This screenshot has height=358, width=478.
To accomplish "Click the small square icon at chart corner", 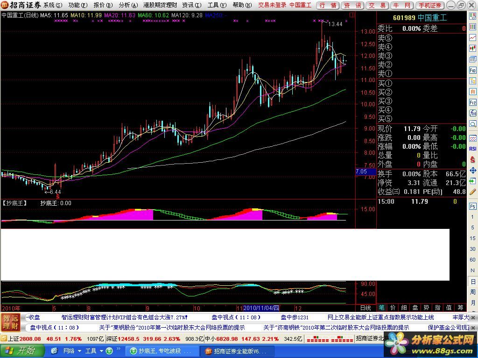I will pyautogui.click(x=352, y=14).
